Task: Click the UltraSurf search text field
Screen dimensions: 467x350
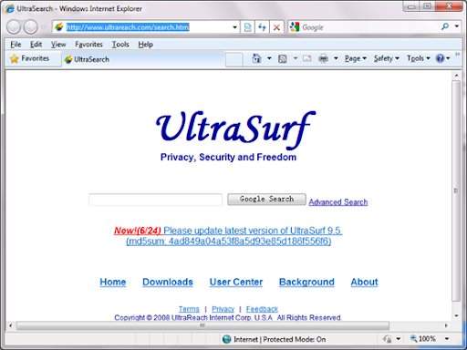Action: (x=155, y=200)
